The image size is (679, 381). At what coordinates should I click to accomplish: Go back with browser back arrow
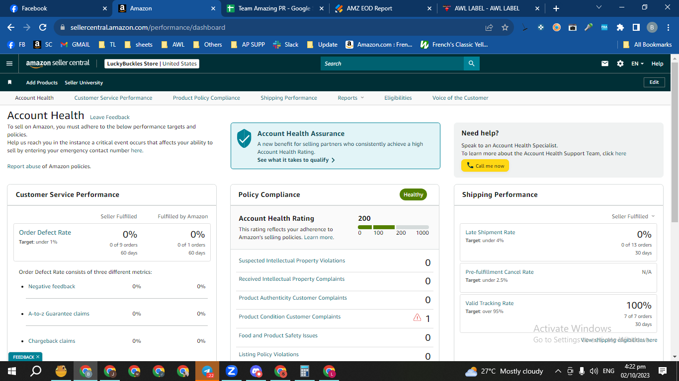pos(11,27)
